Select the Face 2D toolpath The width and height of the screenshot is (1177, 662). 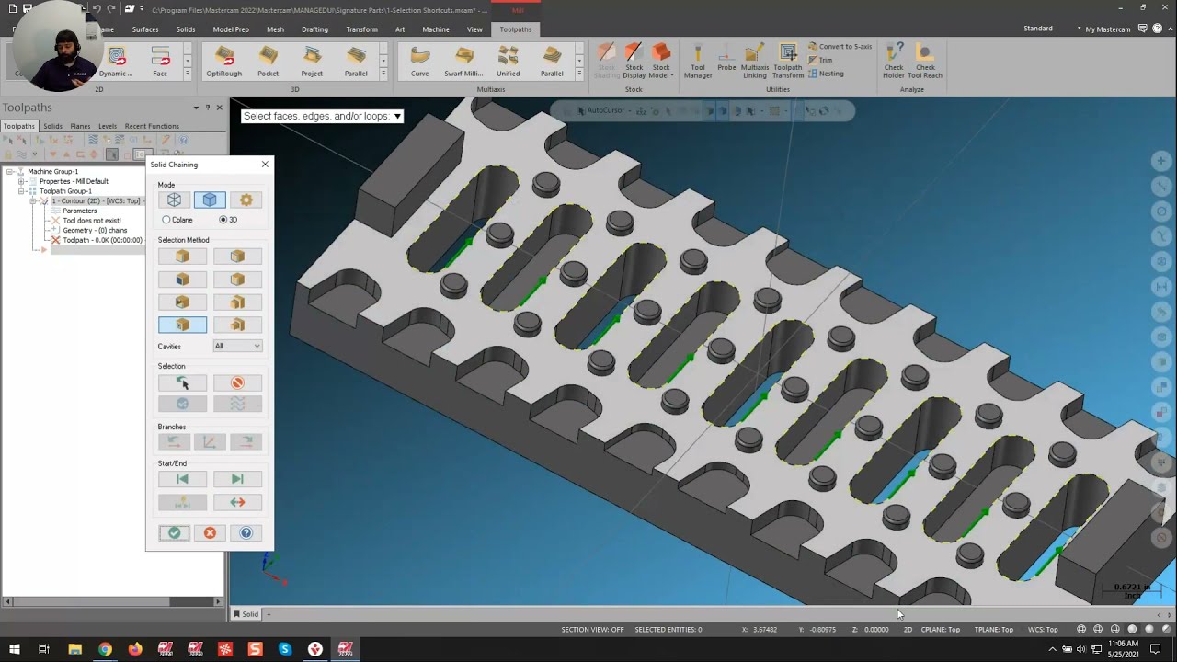pyautogui.click(x=160, y=62)
